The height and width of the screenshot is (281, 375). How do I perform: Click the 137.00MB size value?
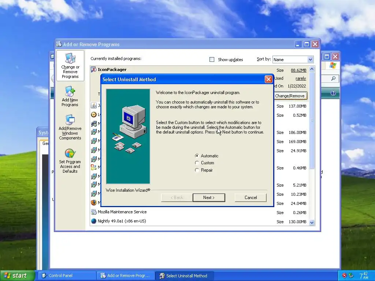tap(297, 106)
